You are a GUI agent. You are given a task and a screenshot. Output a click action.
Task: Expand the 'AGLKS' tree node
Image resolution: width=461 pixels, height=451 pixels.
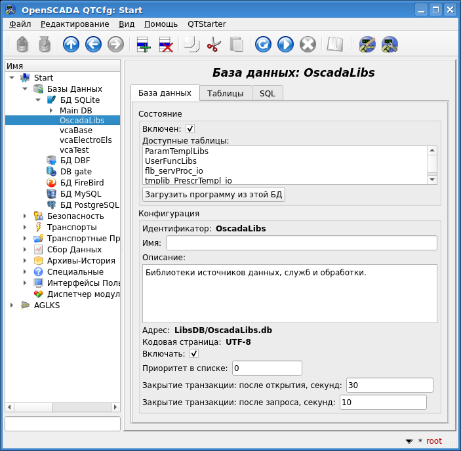pyautogui.click(x=12, y=305)
